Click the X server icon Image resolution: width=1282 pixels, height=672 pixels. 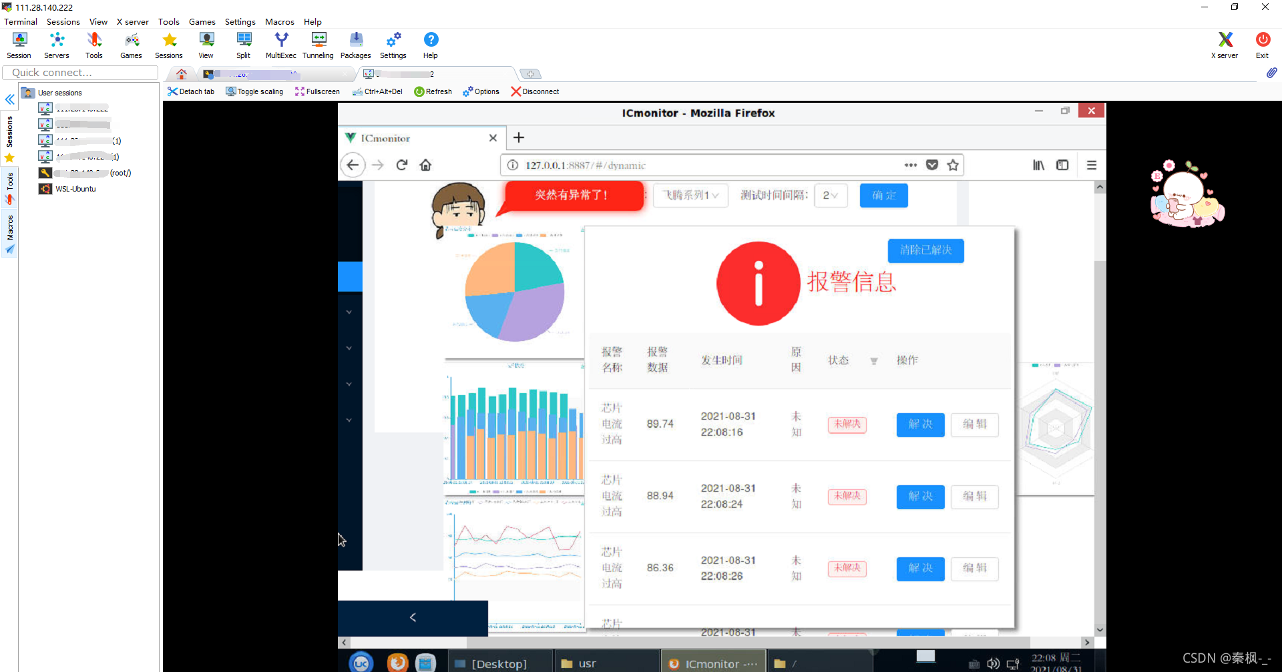coord(1224,45)
